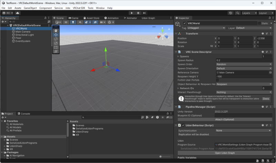This screenshot has width=276, height=163.
Task: Open Spawn Orientation dropdown
Action: pyautogui.click(x=244, y=68)
